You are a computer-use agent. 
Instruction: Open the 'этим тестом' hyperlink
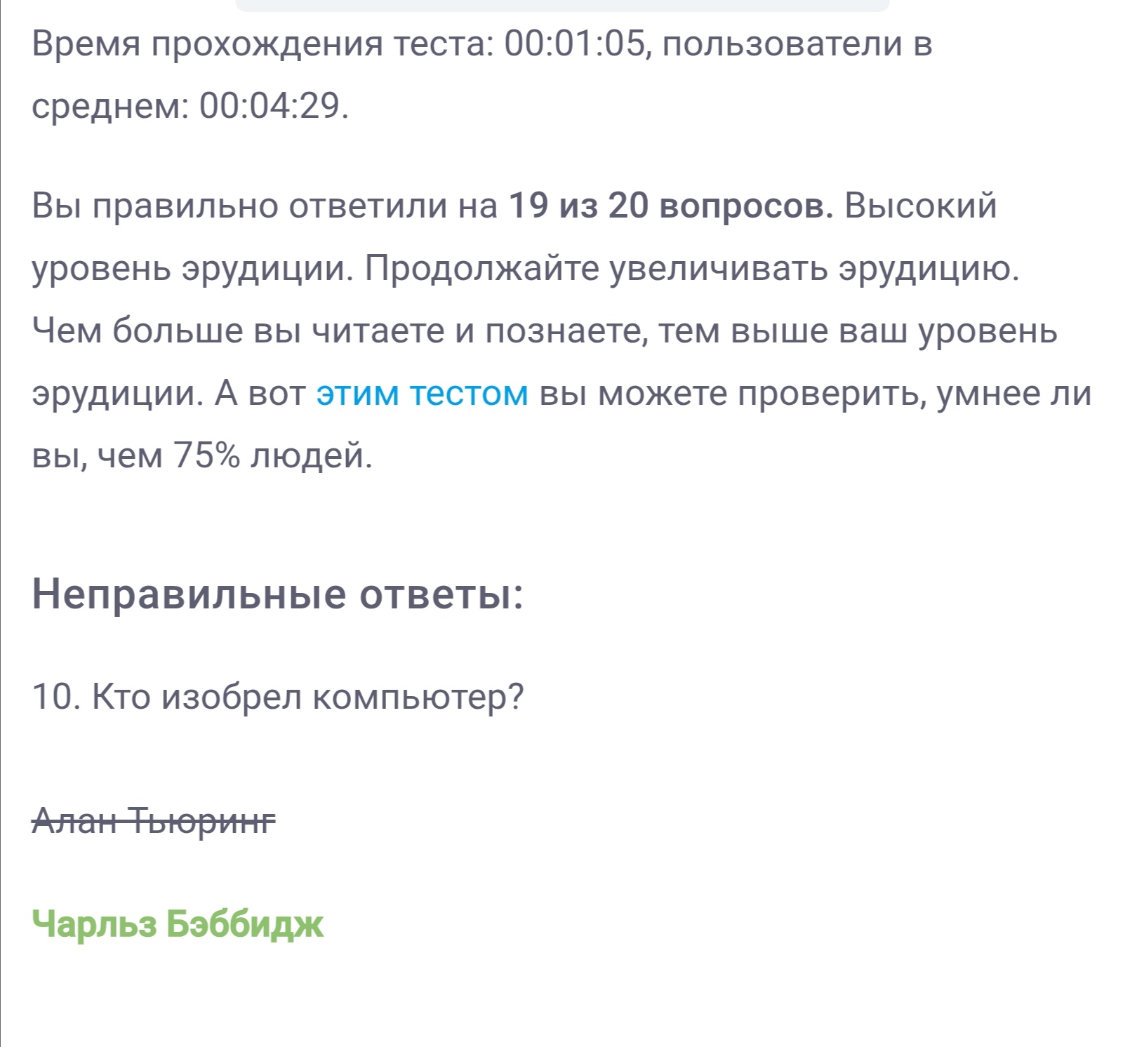click(422, 393)
